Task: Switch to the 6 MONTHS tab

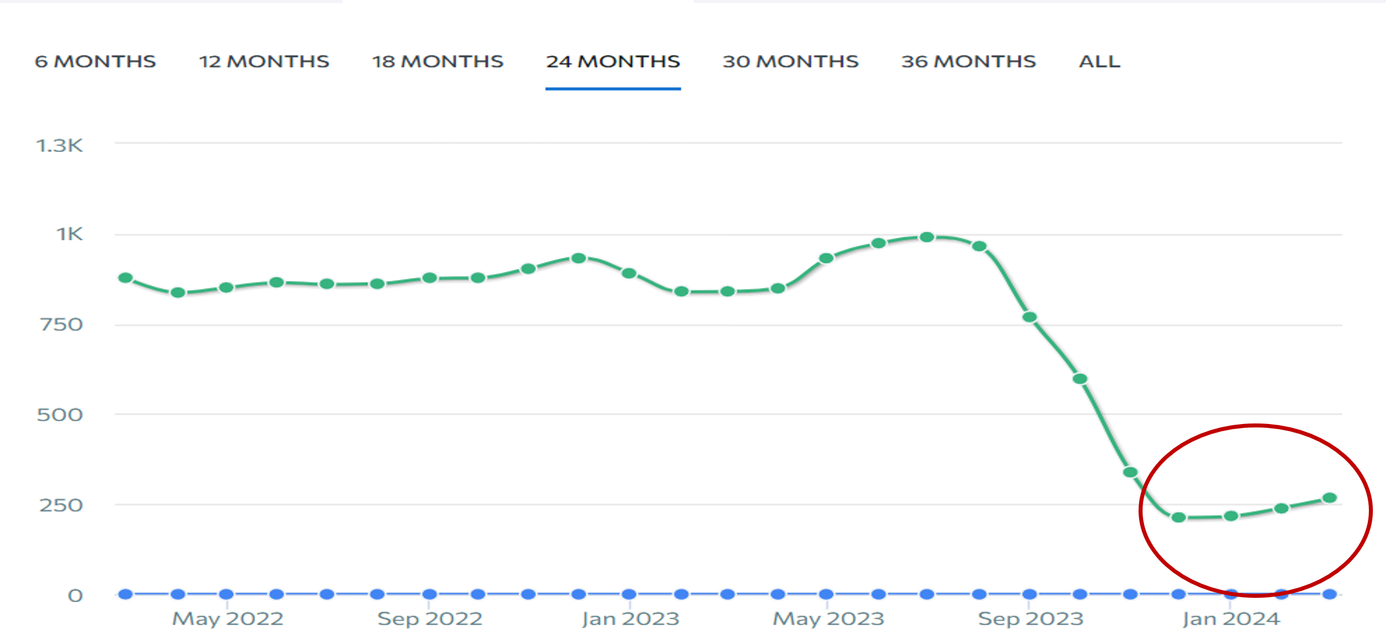Action: 95,62
